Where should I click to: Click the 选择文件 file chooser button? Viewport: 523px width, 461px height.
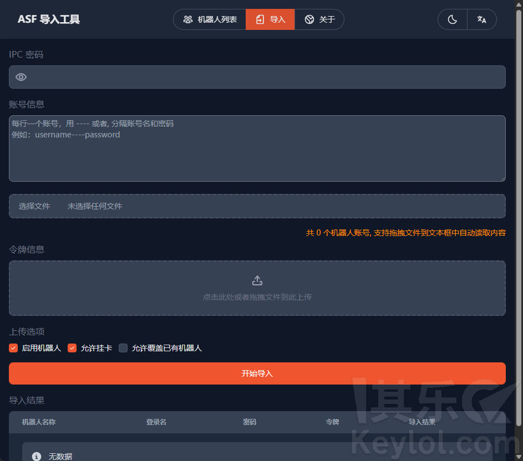(34, 206)
